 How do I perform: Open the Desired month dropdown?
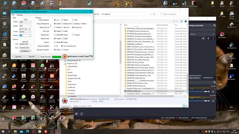click(30, 35)
